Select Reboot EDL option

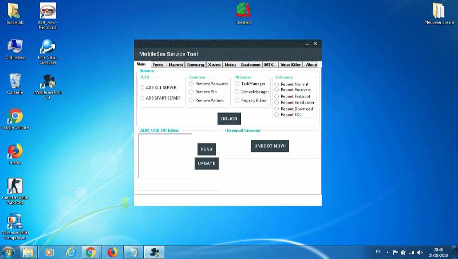click(x=288, y=115)
